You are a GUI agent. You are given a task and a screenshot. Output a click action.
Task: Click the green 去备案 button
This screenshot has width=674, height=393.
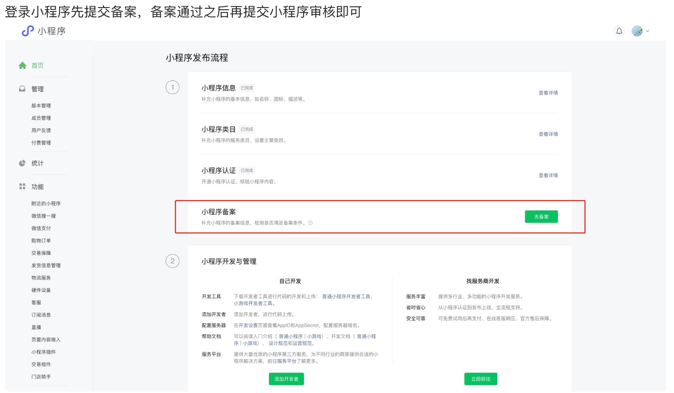pos(541,217)
